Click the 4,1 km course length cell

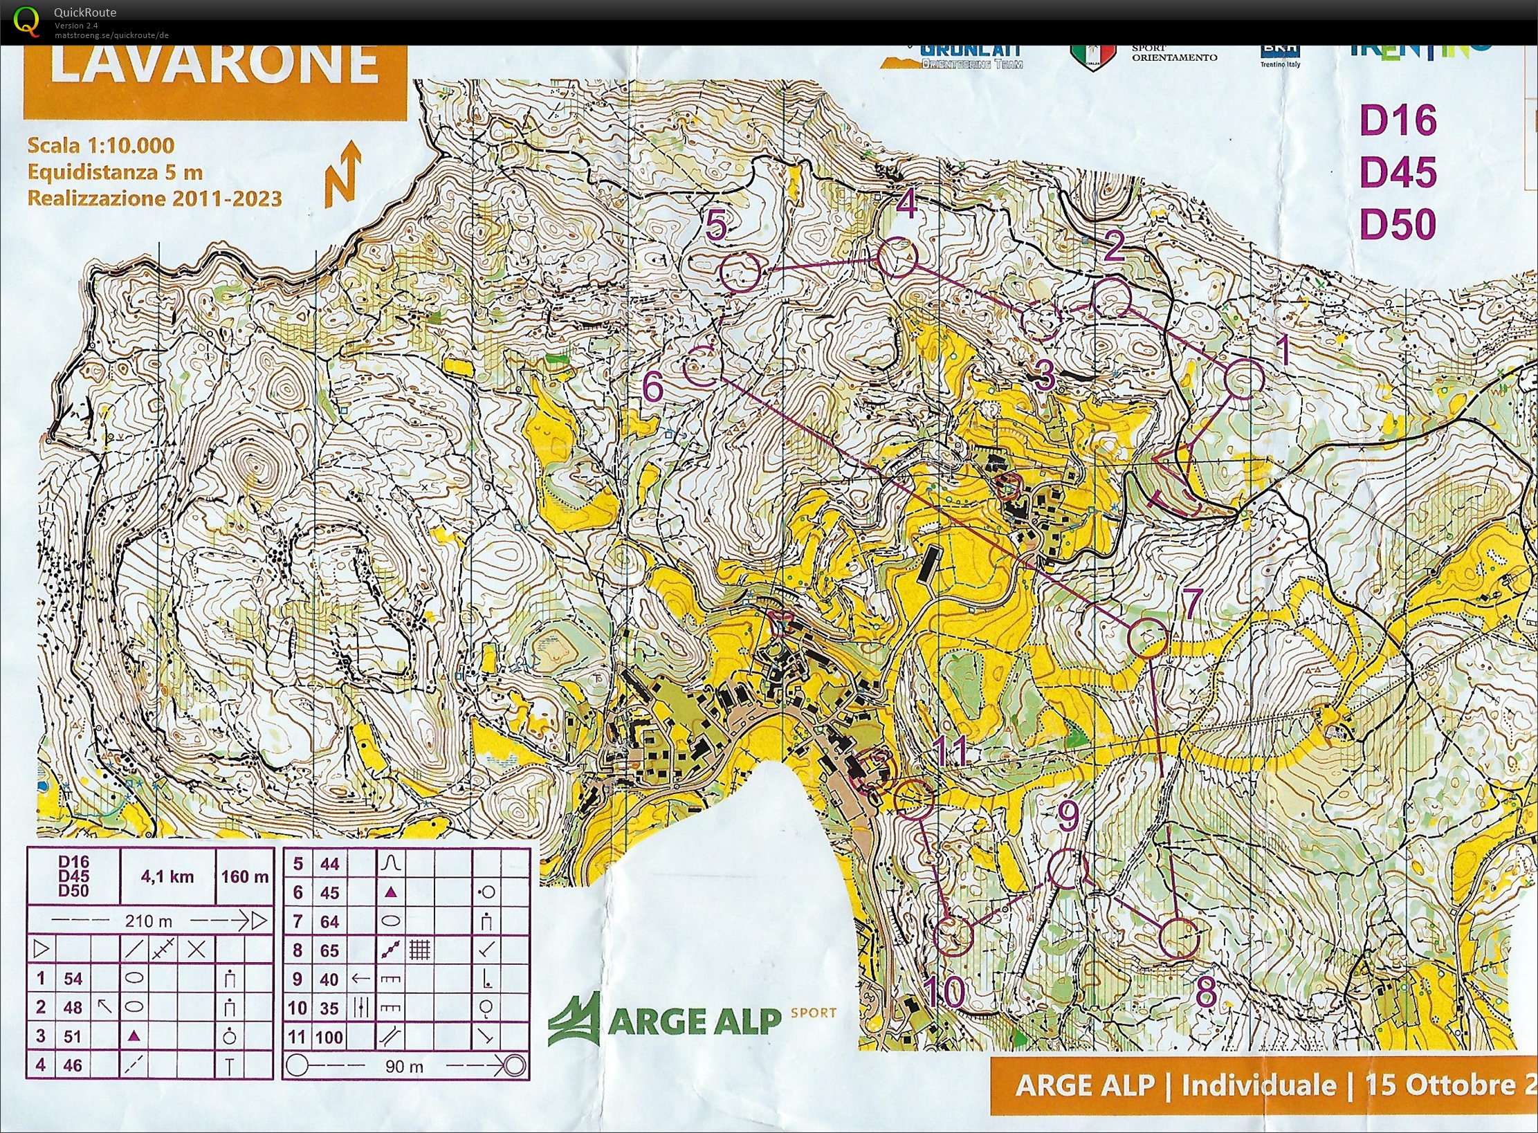point(167,876)
